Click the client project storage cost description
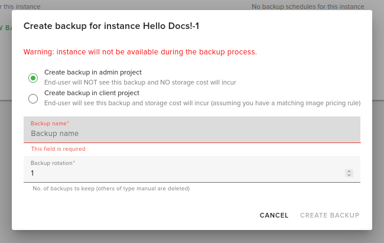Screen dimensions: 384x243 tap(202, 103)
